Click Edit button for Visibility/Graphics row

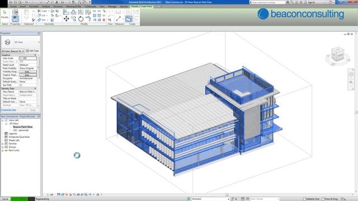27,72
